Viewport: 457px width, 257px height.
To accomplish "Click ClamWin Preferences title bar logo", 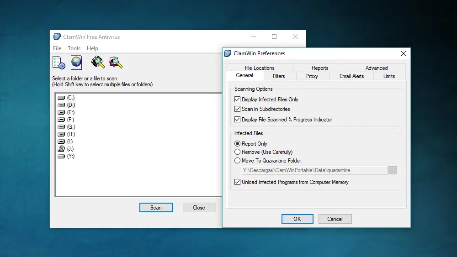I will (228, 53).
